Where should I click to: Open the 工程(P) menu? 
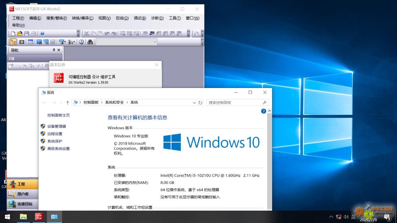[18, 18]
